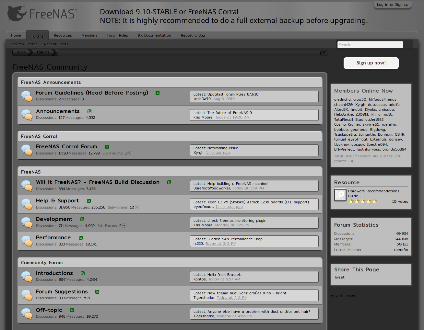Click the Off-topic forum bubble icon
The height and width of the screenshot is (330, 424).
[27, 313]
